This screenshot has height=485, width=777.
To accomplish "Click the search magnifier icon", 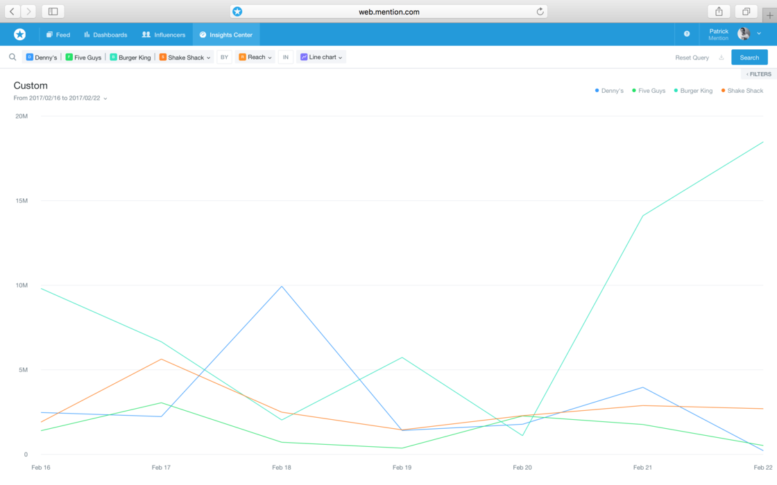I will click(x=12, y=58).
